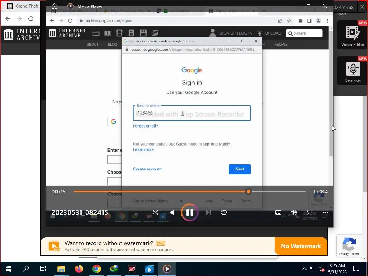This screenshot has width=368, height=276.
Task: Select the Grand Theft browser tab
Action: click(23, 6)
